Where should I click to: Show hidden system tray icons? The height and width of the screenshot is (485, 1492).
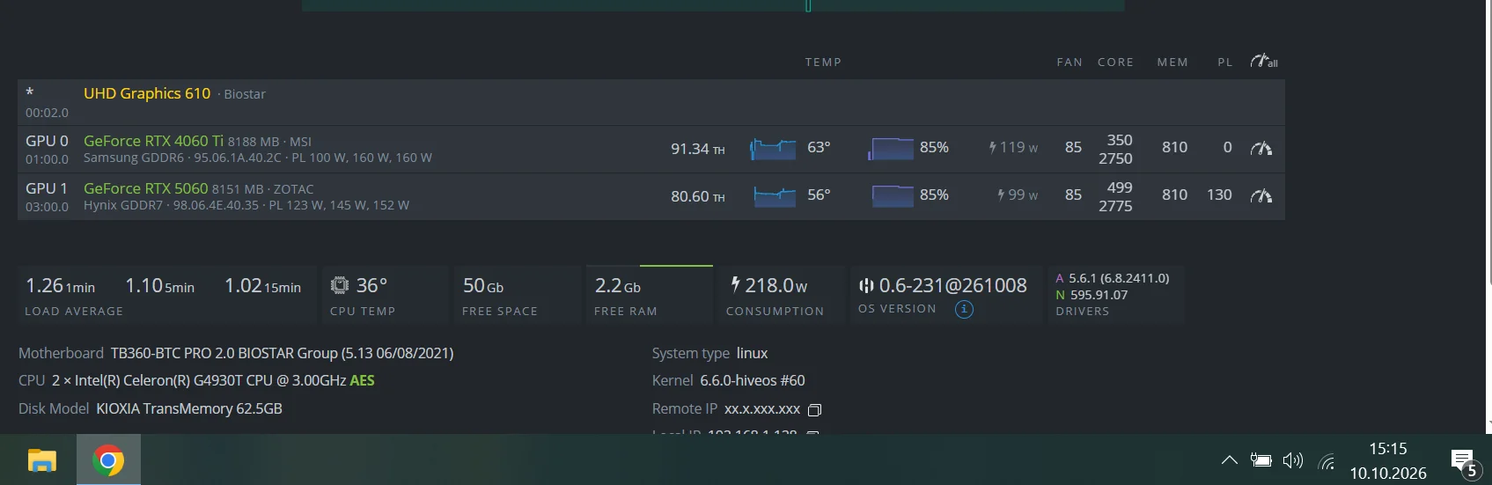pos(1229,459)
